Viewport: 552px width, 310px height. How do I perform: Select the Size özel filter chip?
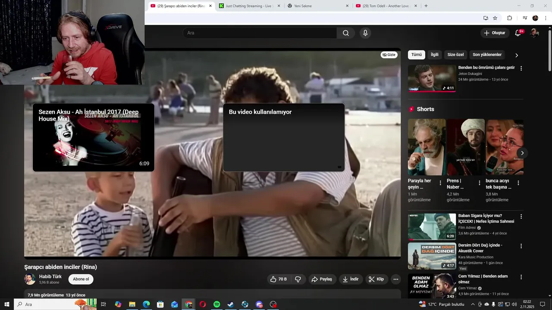[455, 55]
